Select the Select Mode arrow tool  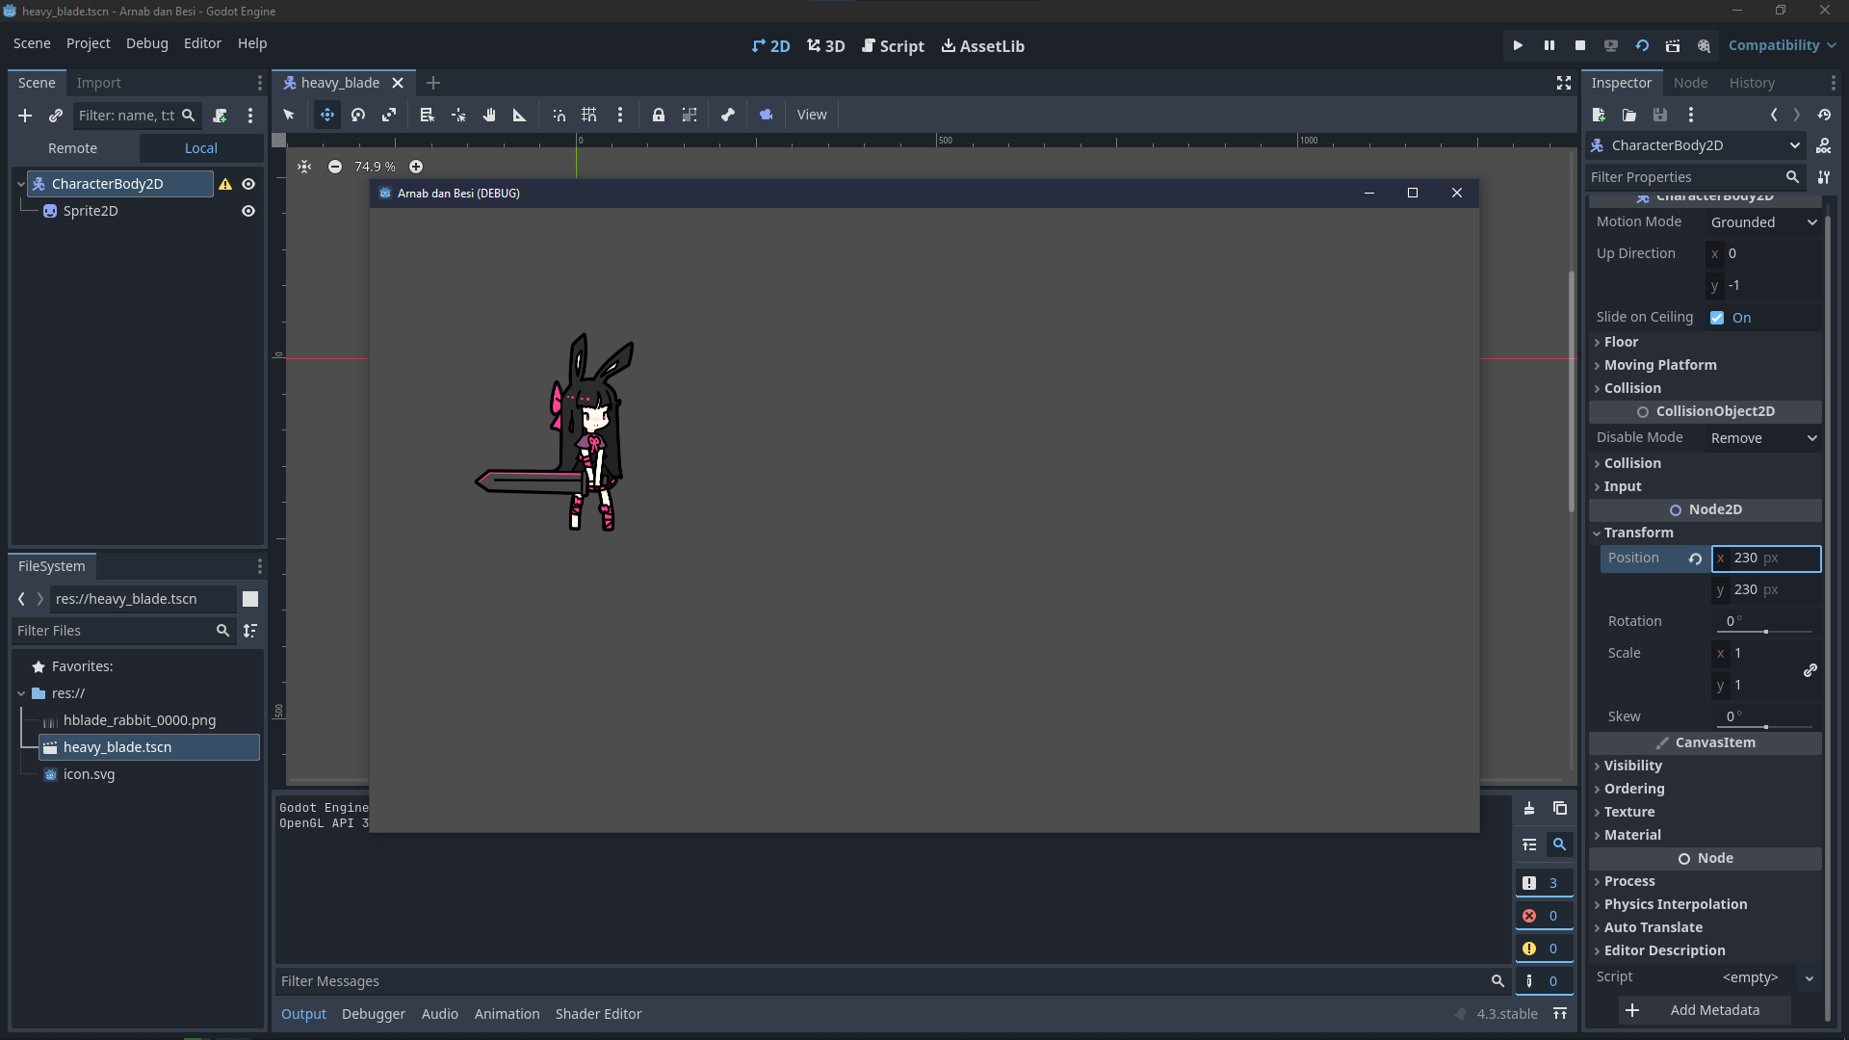pos(289,115)
